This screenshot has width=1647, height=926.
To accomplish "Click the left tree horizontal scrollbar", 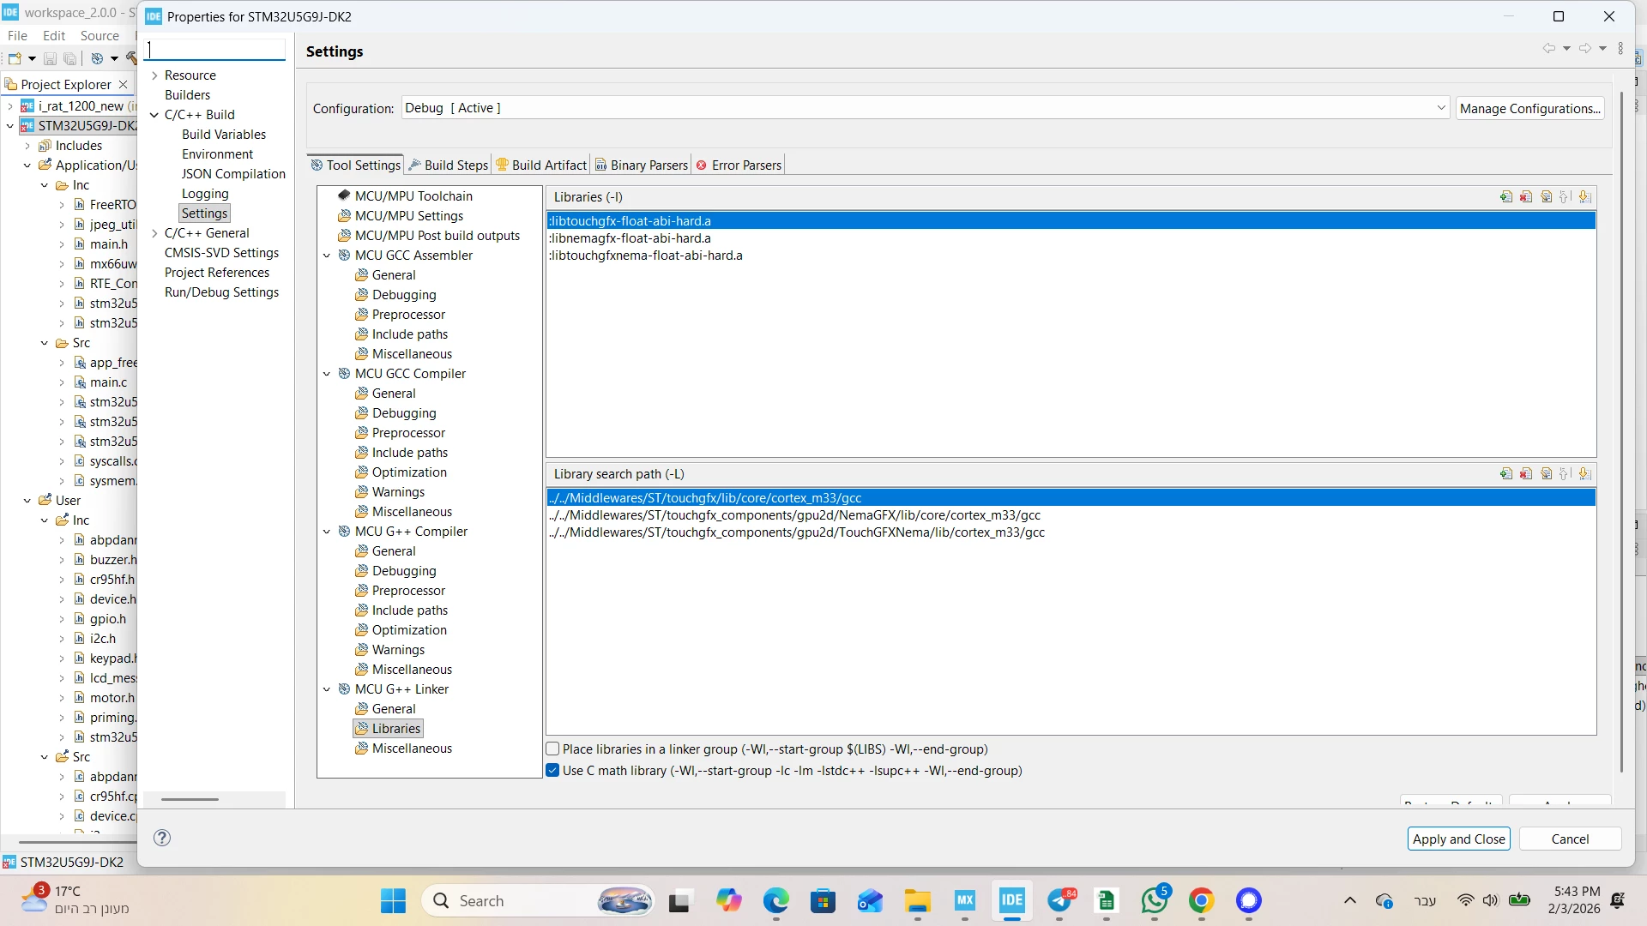I will point(190,799).
